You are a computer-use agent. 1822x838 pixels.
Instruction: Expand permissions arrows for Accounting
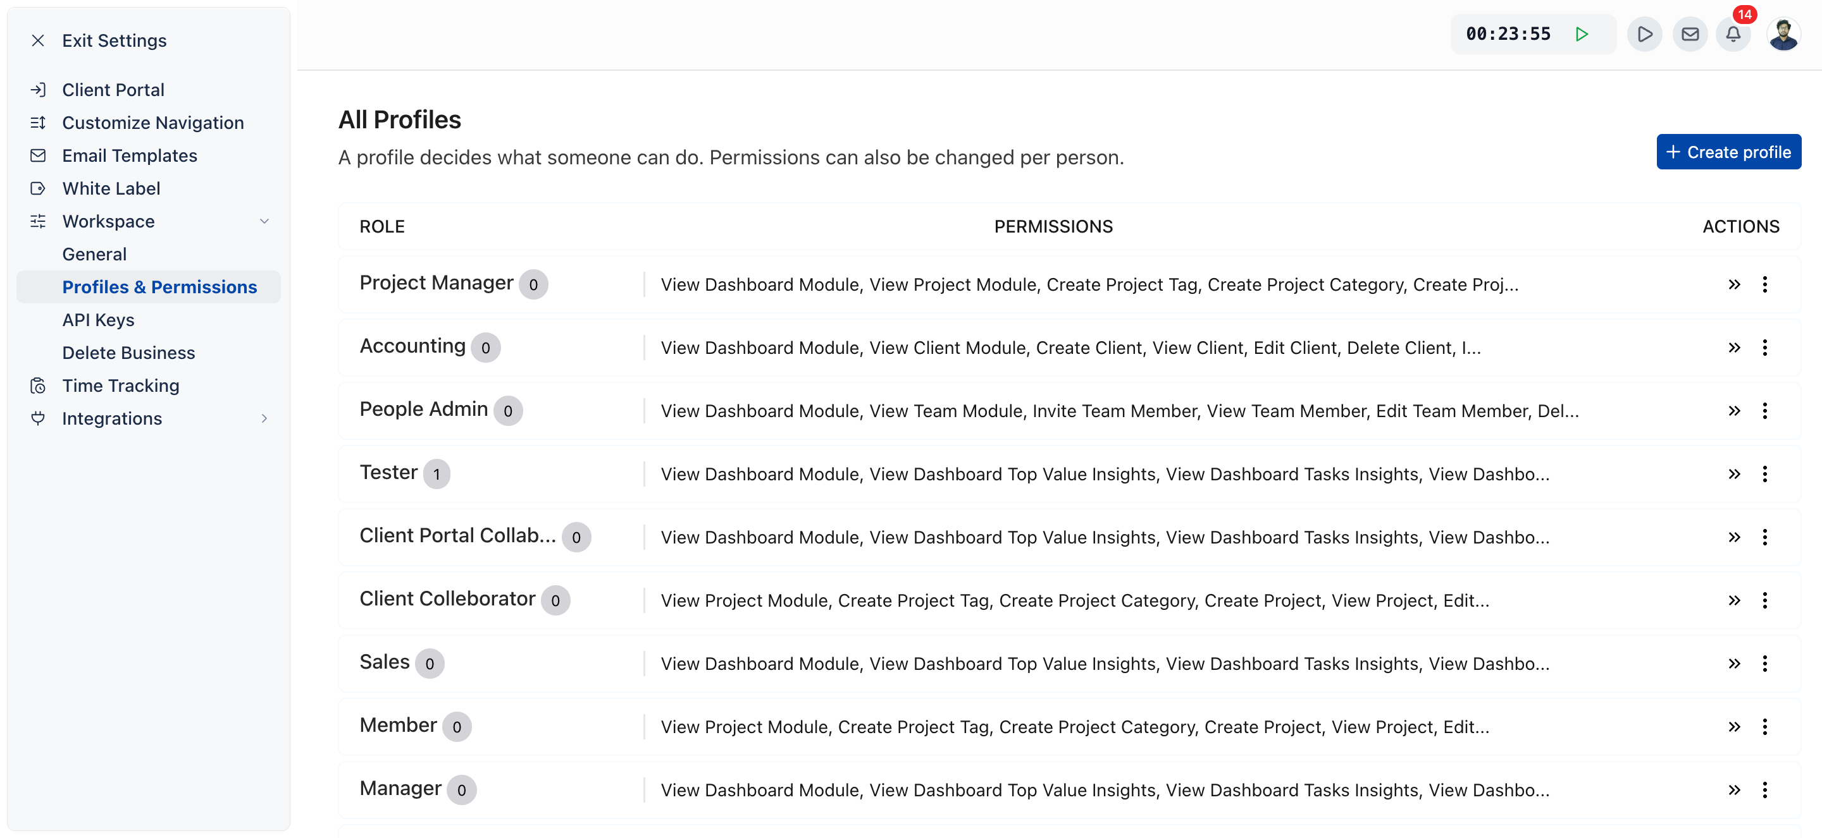coord(1733,347)
